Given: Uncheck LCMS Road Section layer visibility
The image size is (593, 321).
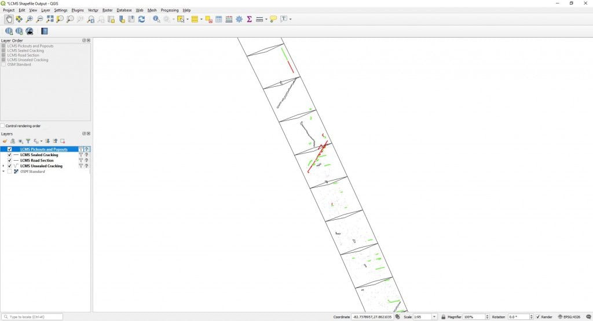Looking at the screenshot, I should point(9,161).
